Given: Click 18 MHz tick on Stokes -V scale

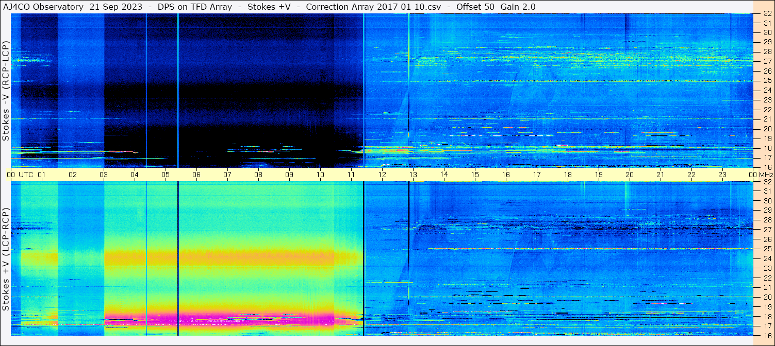Looking at the screenshot, I should (x=767, y=148).
